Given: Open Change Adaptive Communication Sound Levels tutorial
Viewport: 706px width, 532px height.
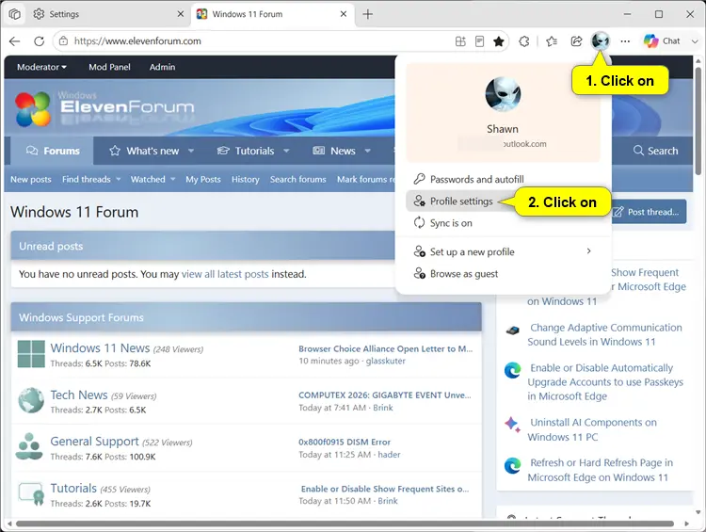Looking at the screenshot, I should tap(604, 334).
